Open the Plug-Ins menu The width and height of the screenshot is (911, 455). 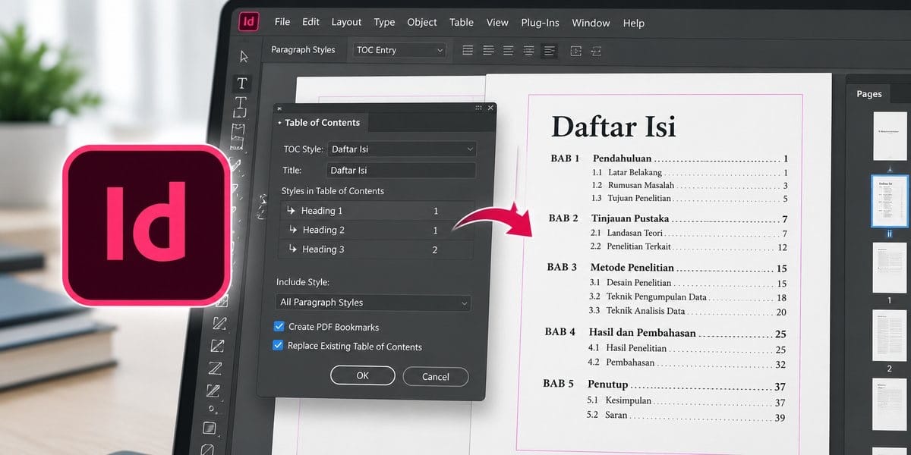[541, 23]
